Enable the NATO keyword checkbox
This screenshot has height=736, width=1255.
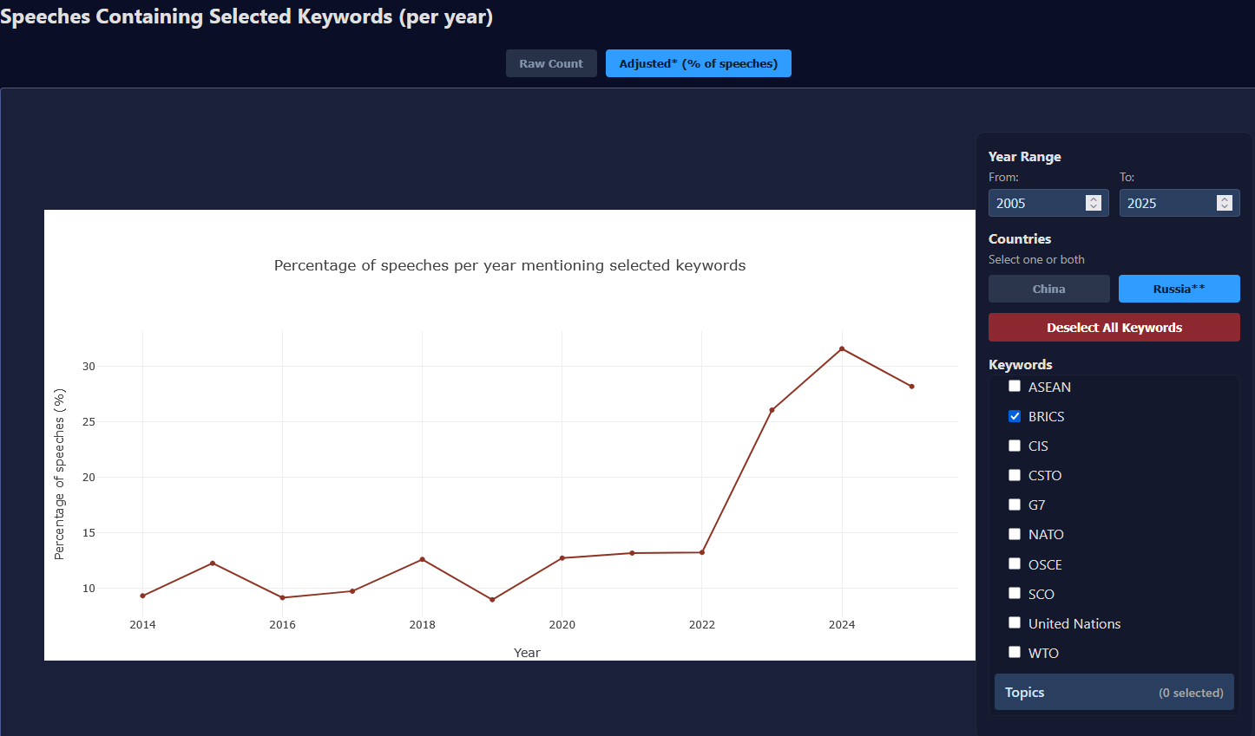point(1015,534)
